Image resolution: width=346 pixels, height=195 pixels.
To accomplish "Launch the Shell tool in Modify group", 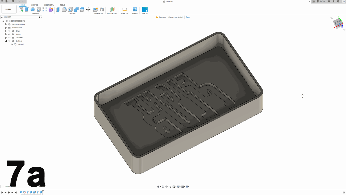I will pyautogui.click(x=70, y=9).
